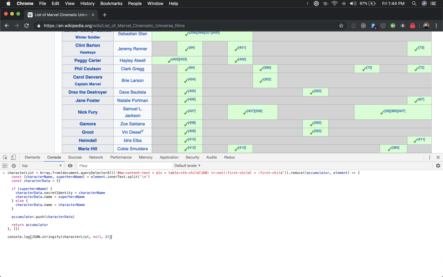
Task: Open the DevTools customize three-dot menu
Action: (x=430, y=157)
